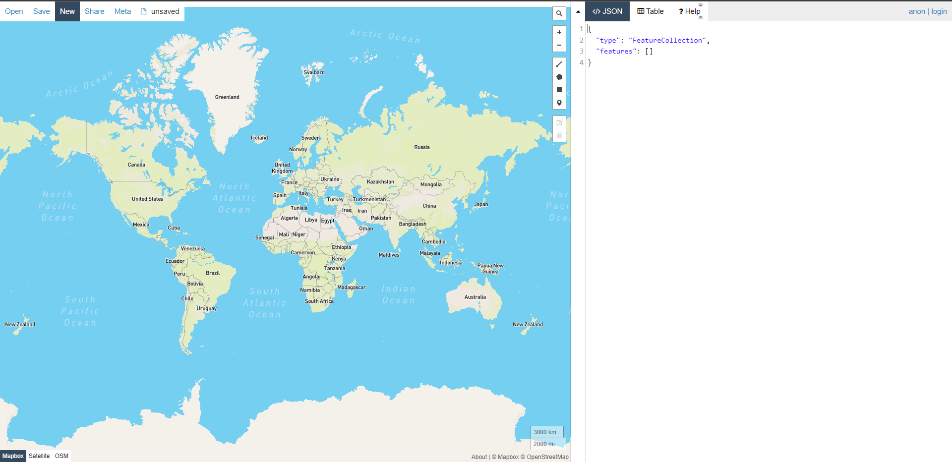
Task: Click the Madagascar map label
Action: 351,288
